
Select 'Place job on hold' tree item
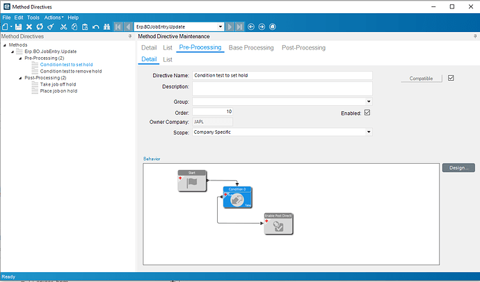click(58, 91)
